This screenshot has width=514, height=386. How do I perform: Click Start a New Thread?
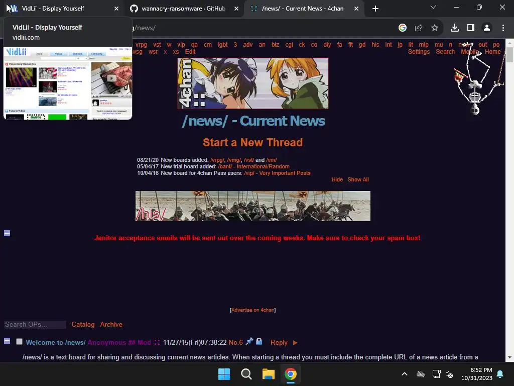253,142
